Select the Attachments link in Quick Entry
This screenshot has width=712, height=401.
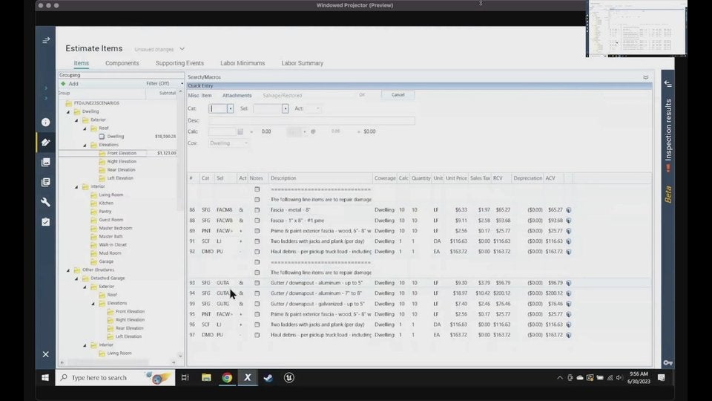(237, 96)
